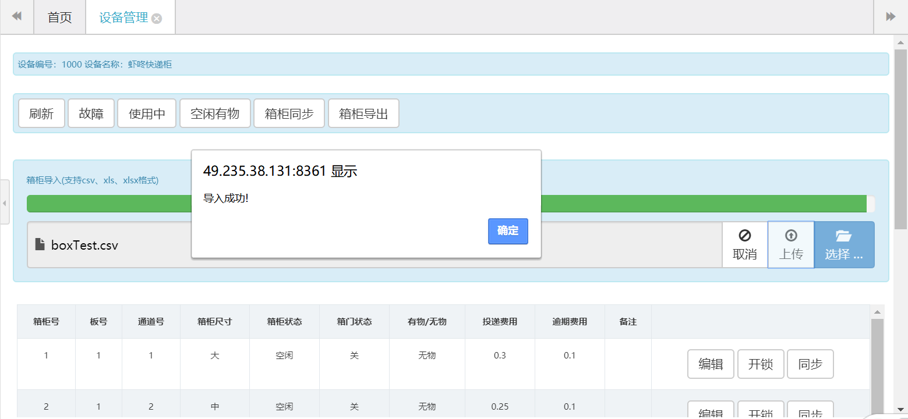Screen dimensions: 908x419
Task: Click the tab scroll-left double arrow icon
Action: [x=17, y=17]
